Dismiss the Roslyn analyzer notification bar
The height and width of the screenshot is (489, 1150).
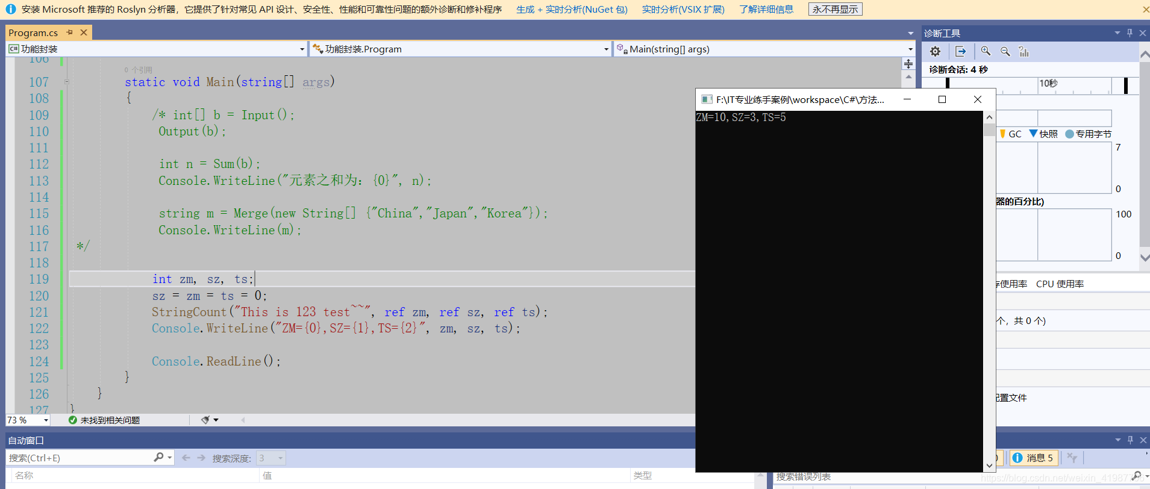point(1146,9)
